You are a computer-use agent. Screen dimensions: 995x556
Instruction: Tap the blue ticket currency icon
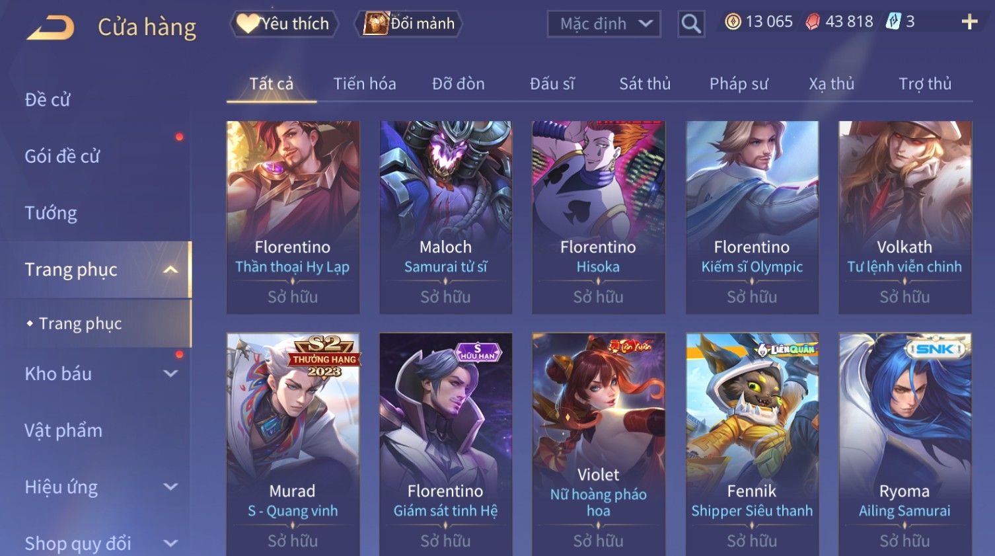(x=893, y=22)
